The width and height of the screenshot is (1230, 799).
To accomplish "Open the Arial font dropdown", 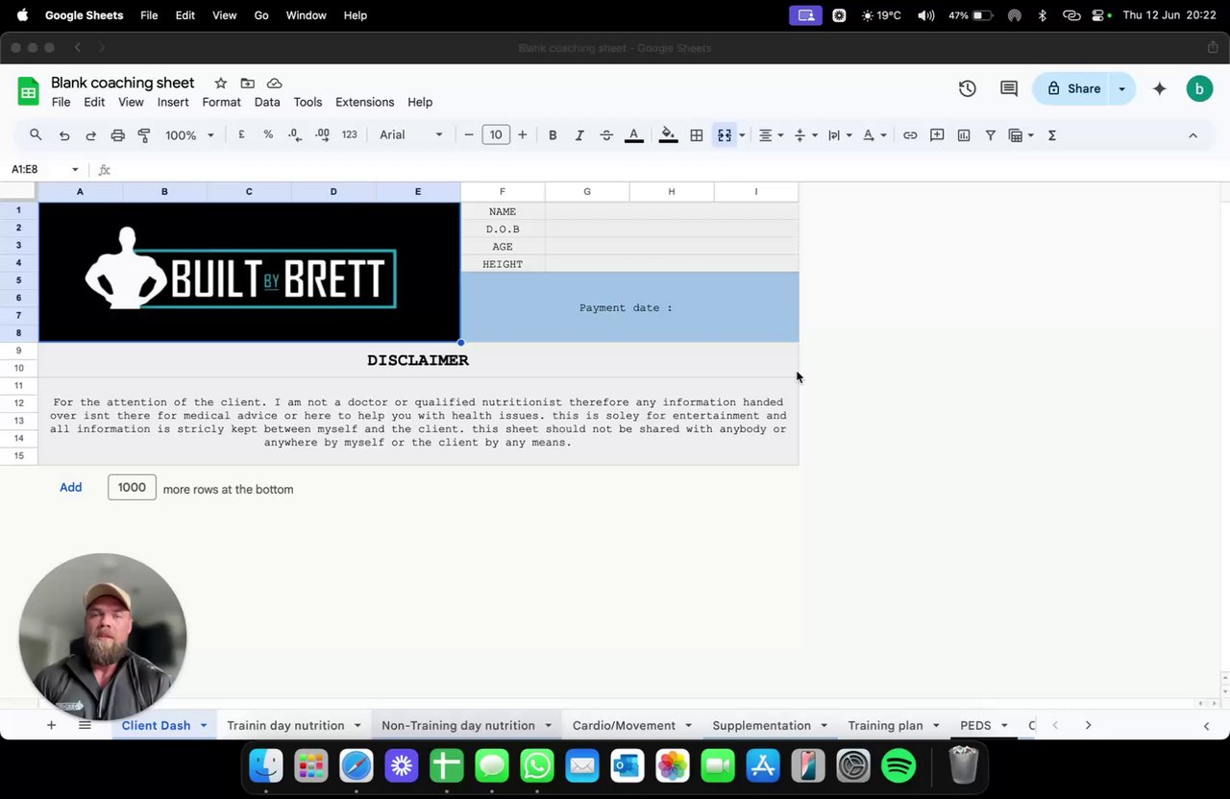I will point(411,135).
